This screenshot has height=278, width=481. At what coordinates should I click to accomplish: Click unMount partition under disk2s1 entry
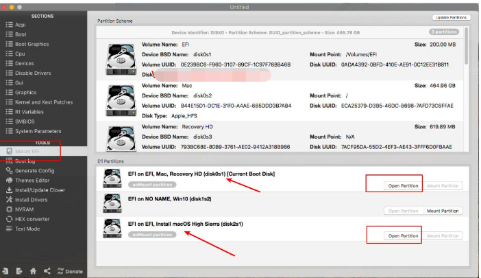[152, 235]
